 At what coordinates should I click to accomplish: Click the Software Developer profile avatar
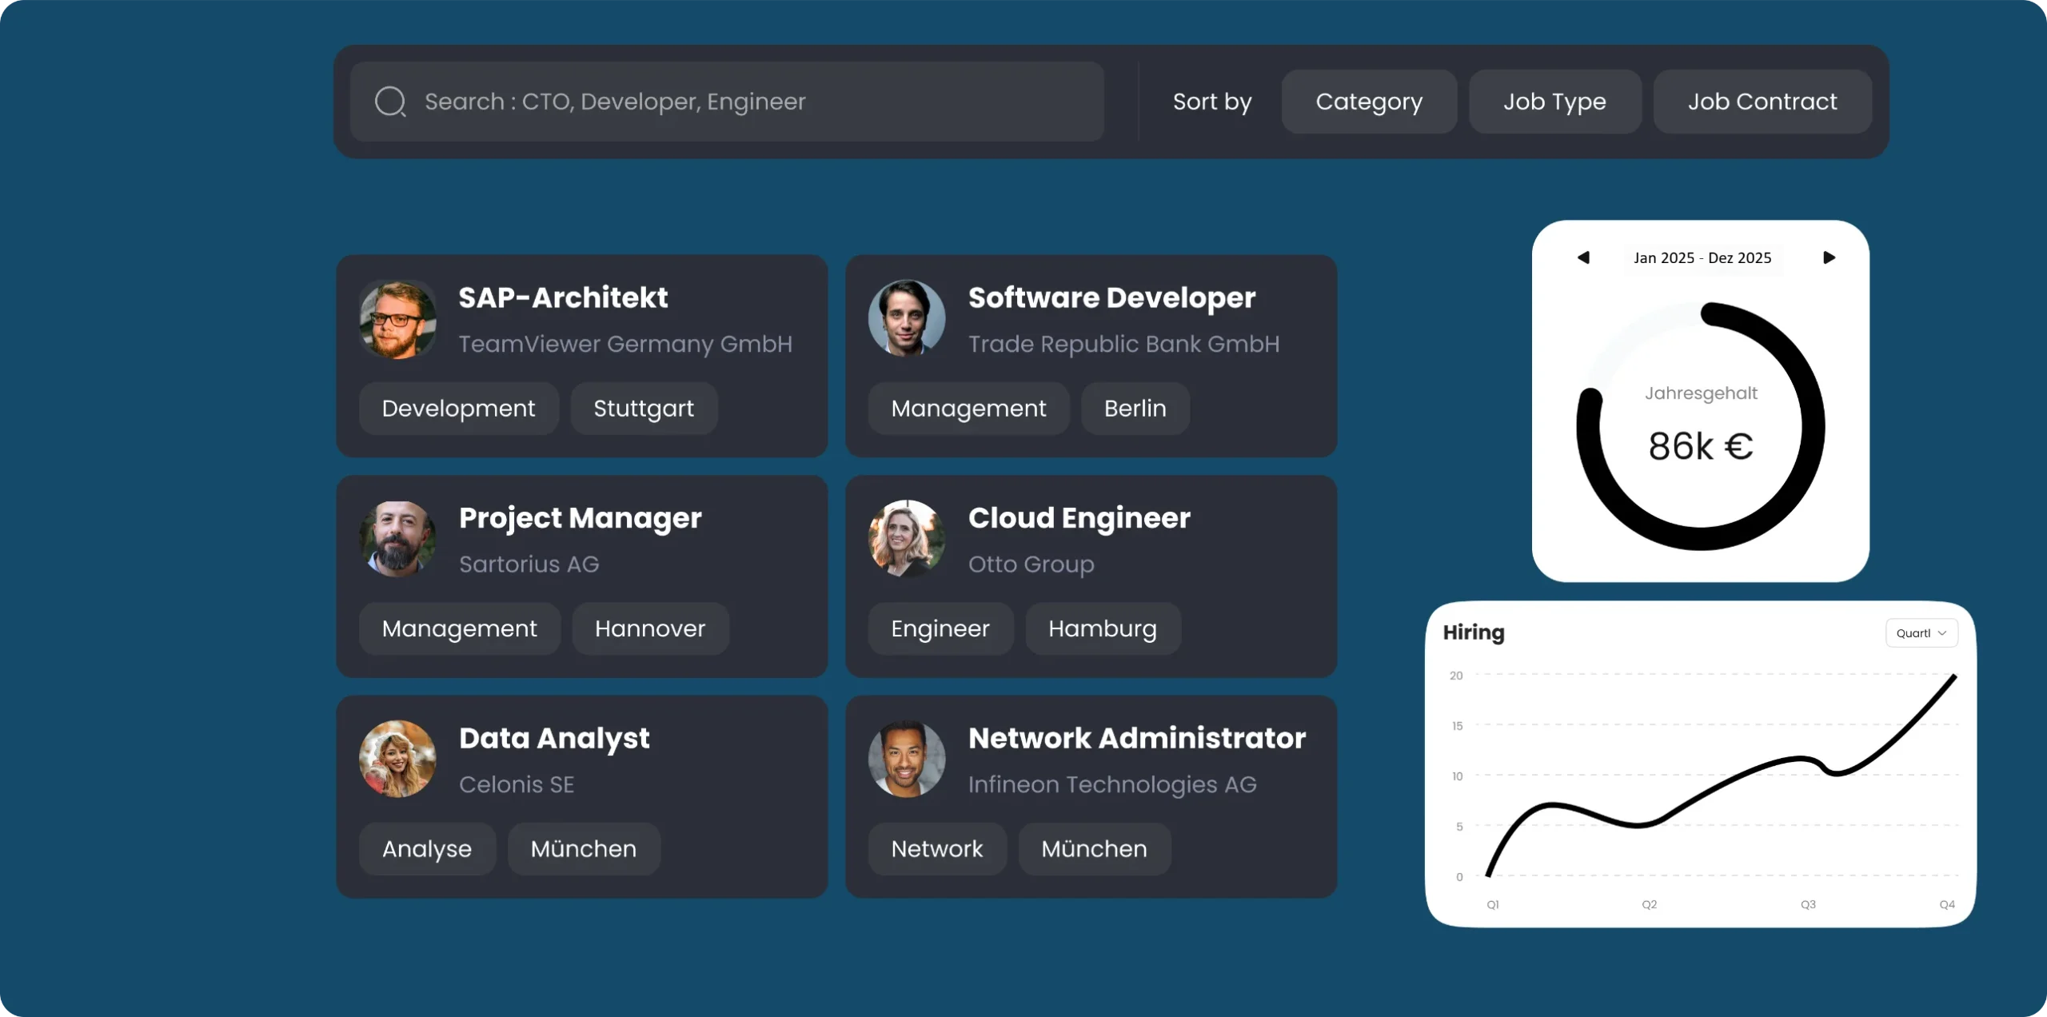point(907,318)
